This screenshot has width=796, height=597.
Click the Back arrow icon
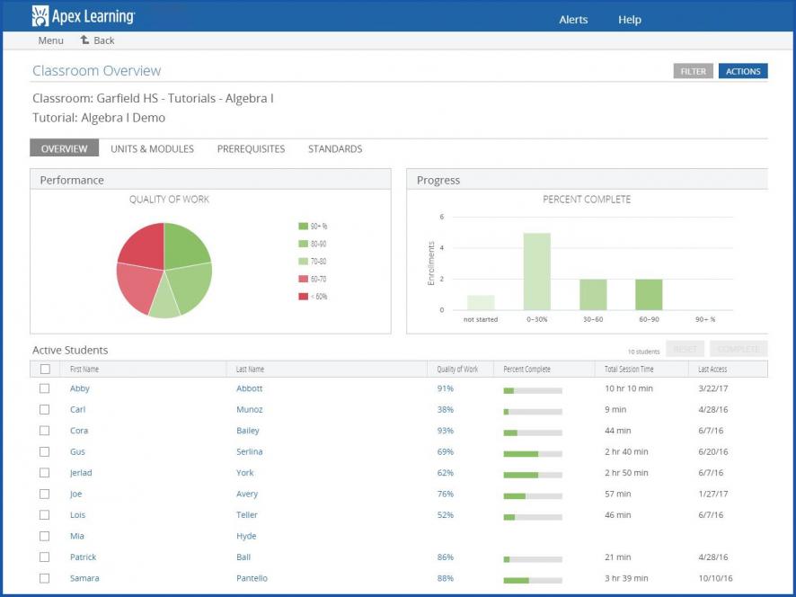(x=85, y=40)
